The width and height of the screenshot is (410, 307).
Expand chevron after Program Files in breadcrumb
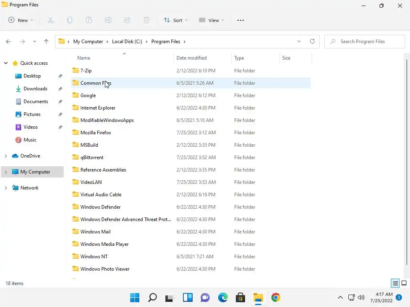[185, 42]
